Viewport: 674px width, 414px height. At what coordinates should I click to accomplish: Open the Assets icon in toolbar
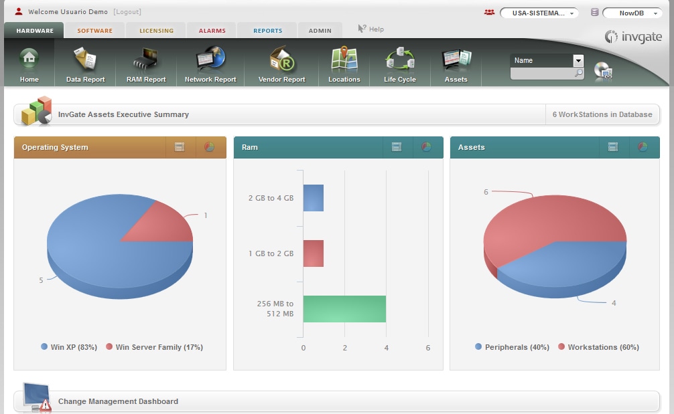(x=456, y=60)
